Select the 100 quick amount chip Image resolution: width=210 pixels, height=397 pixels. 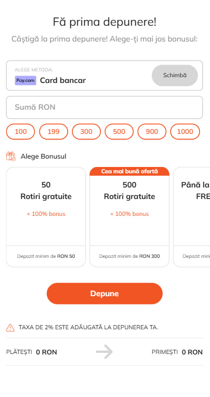coord(20,132)
